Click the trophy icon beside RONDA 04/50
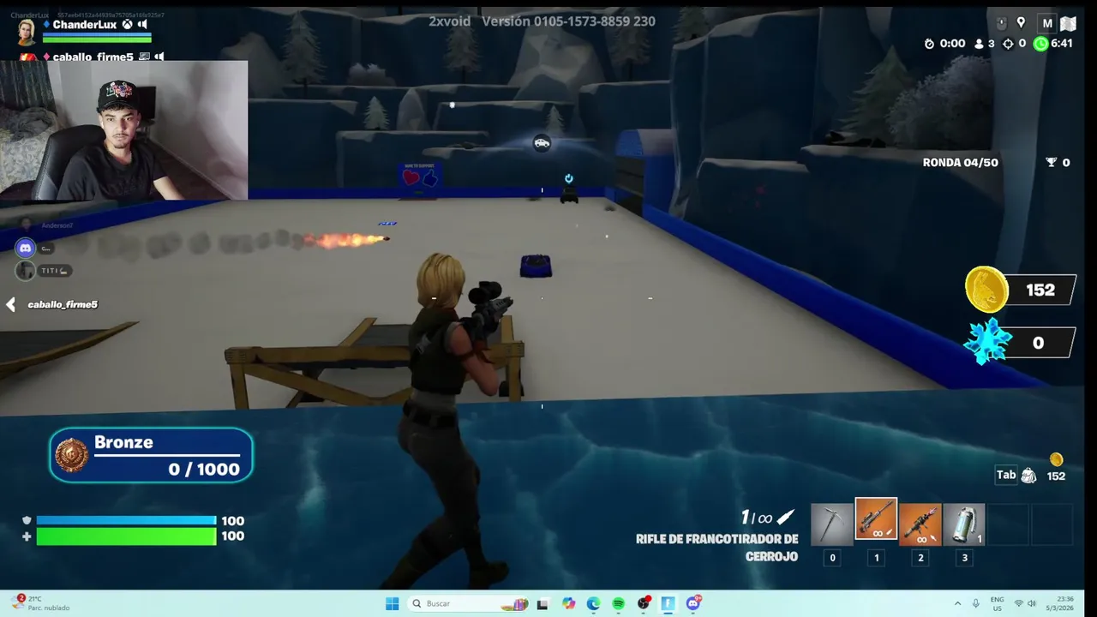 (x=1052, y=163)
